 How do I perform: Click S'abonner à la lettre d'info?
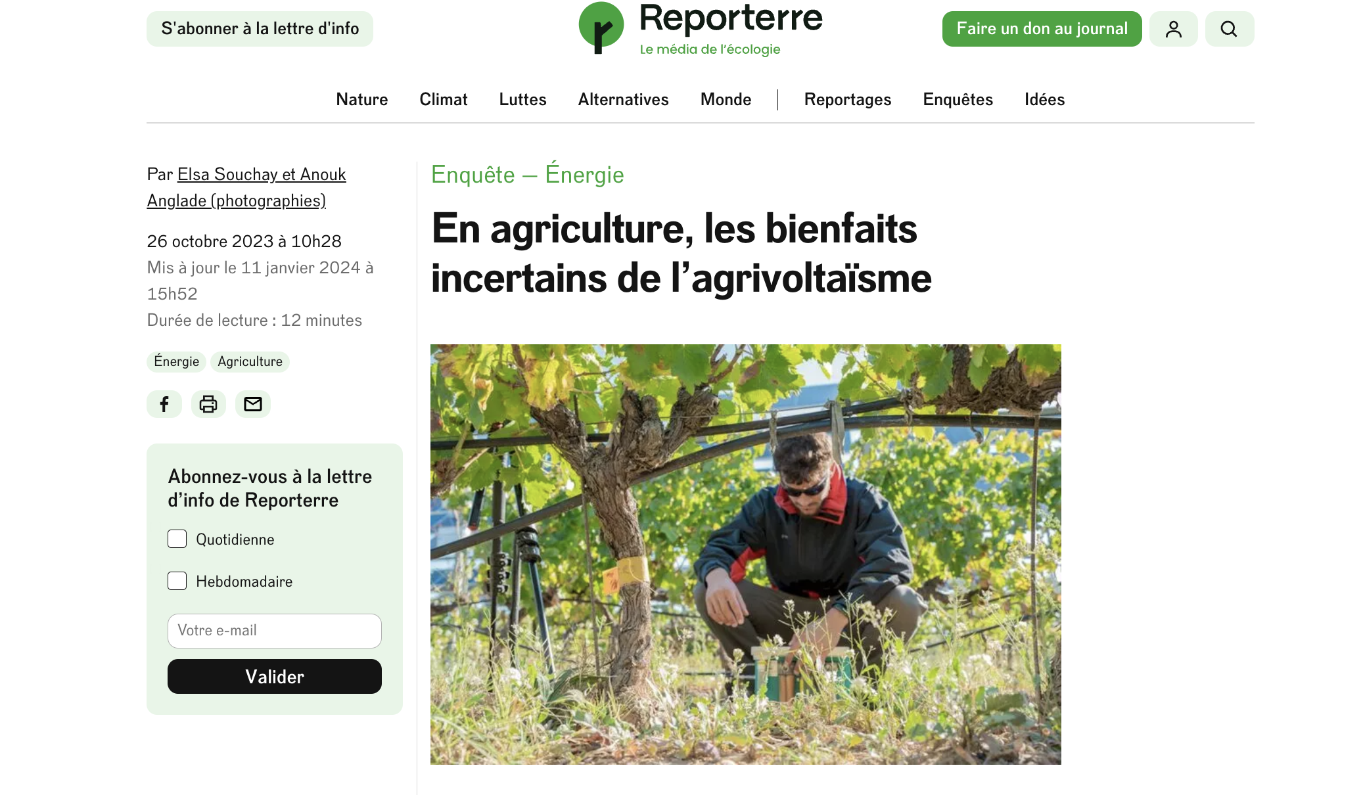tap(260, 29)
